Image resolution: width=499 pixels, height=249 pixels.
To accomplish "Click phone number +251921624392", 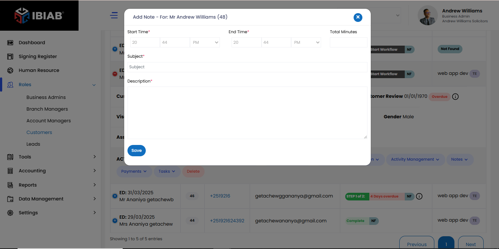I will tap(227, 221).
